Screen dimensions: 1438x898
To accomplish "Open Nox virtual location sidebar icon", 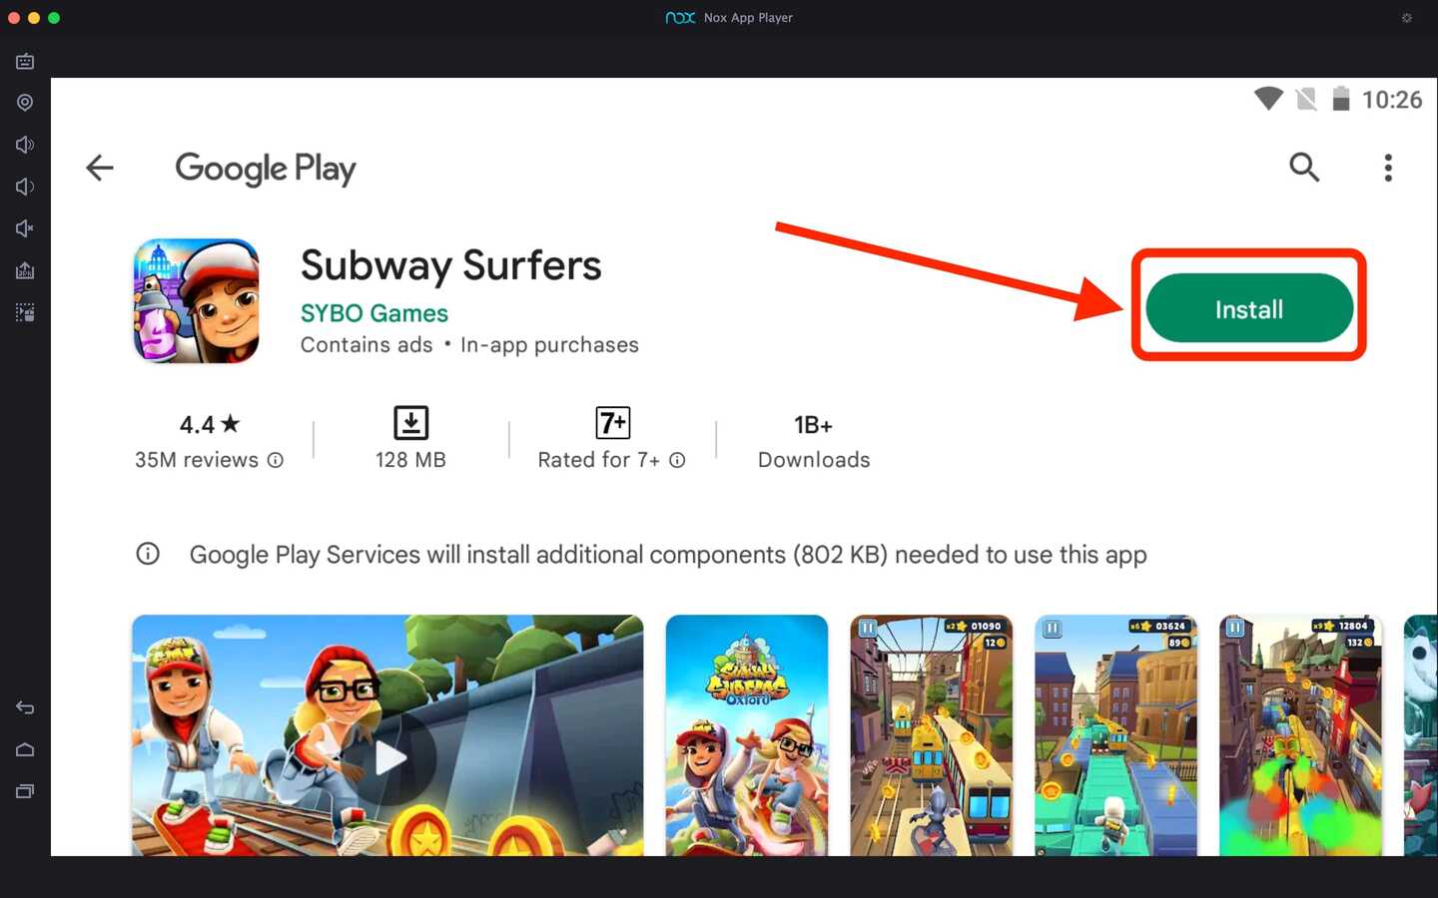I will coord(25,103).
